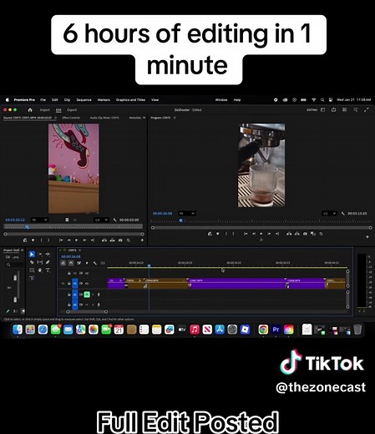
Task: Toggle V1 track lock
Action: [69, 284]
